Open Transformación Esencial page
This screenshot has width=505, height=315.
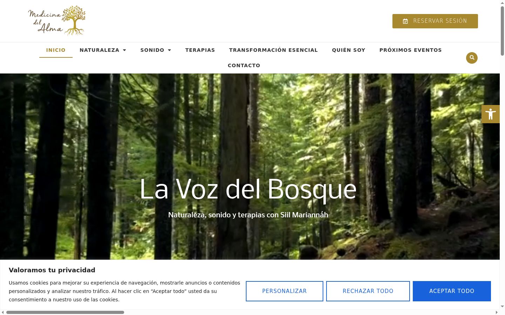274,50
